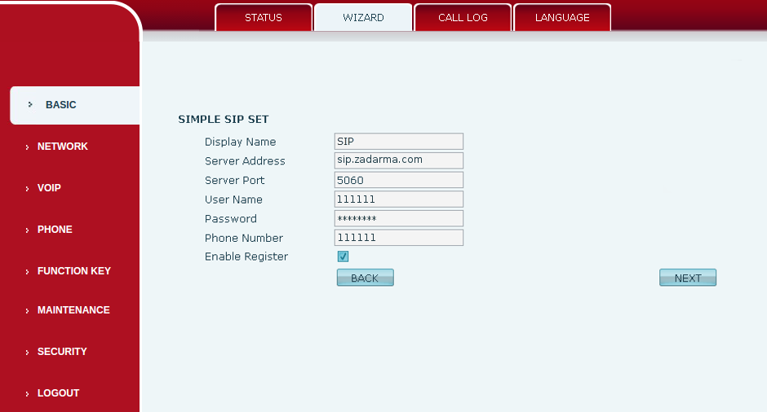Open the CALL LOG tab

tap(463, 18)
